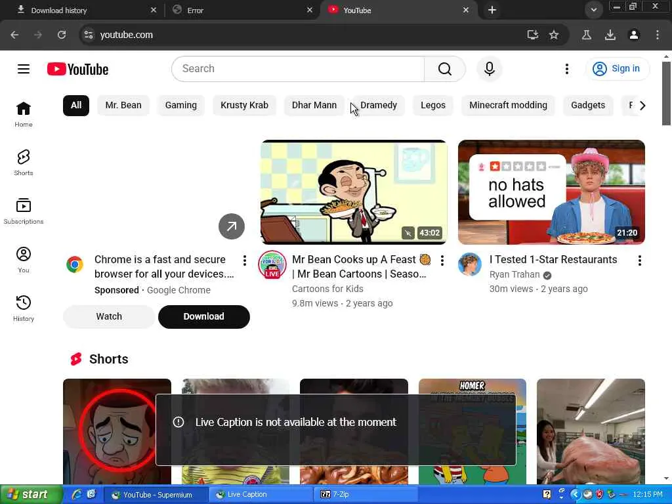Click Chrome is a fast and secure ad title

(x=164, y=266)
